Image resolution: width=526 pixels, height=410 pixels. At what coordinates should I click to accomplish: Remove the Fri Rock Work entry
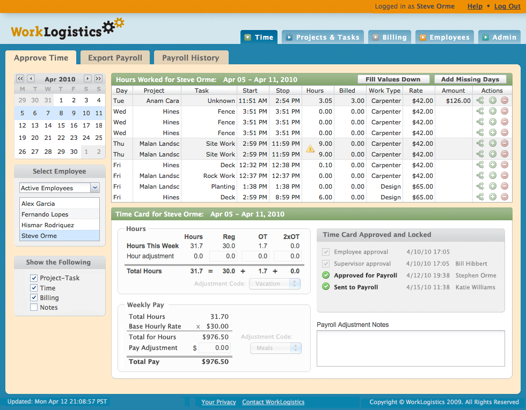[x=504, y=175]
